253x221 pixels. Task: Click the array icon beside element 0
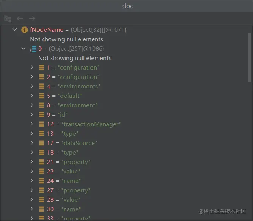[x=33, y=49]
